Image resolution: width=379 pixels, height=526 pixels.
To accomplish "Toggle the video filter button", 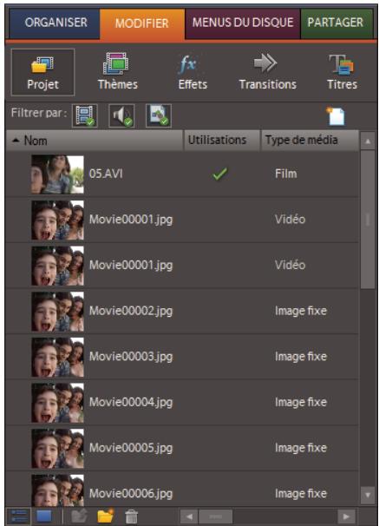I will click(x=85, y=115).
